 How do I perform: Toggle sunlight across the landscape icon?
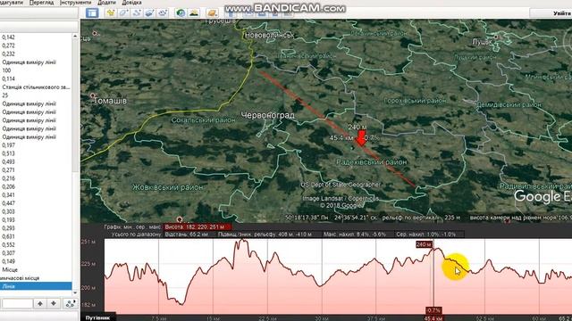[194, 13]
